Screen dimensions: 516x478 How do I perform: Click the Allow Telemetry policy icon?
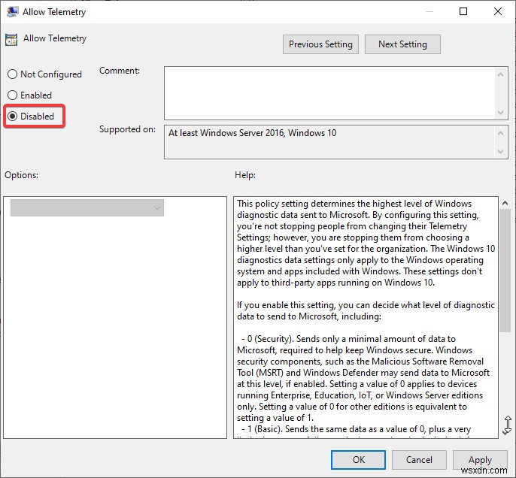click(11, 39)
